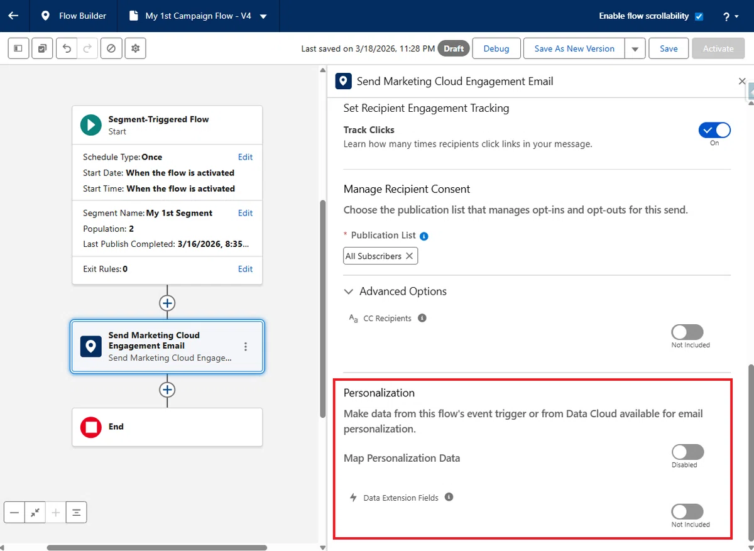
Task: Toggle the toolbox panel icon
Action: click(18, 48)
